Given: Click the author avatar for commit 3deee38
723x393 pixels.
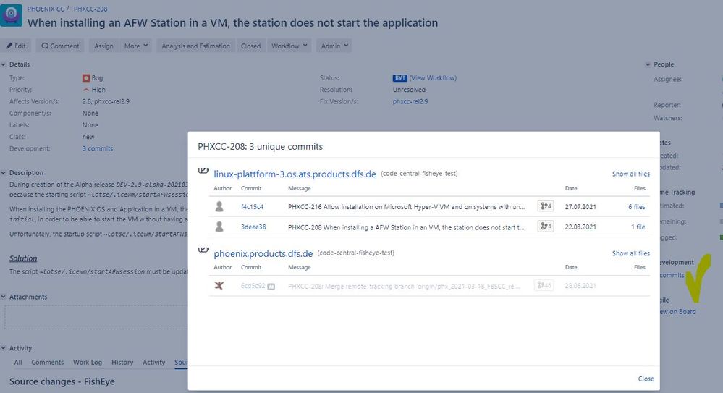Looking at the screenshot, I should point(219,227).
